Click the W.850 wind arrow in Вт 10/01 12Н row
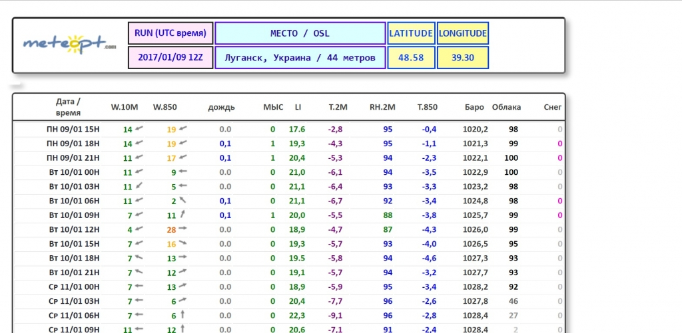This screenshot has height=333, width=682. [x=183, y=229]
